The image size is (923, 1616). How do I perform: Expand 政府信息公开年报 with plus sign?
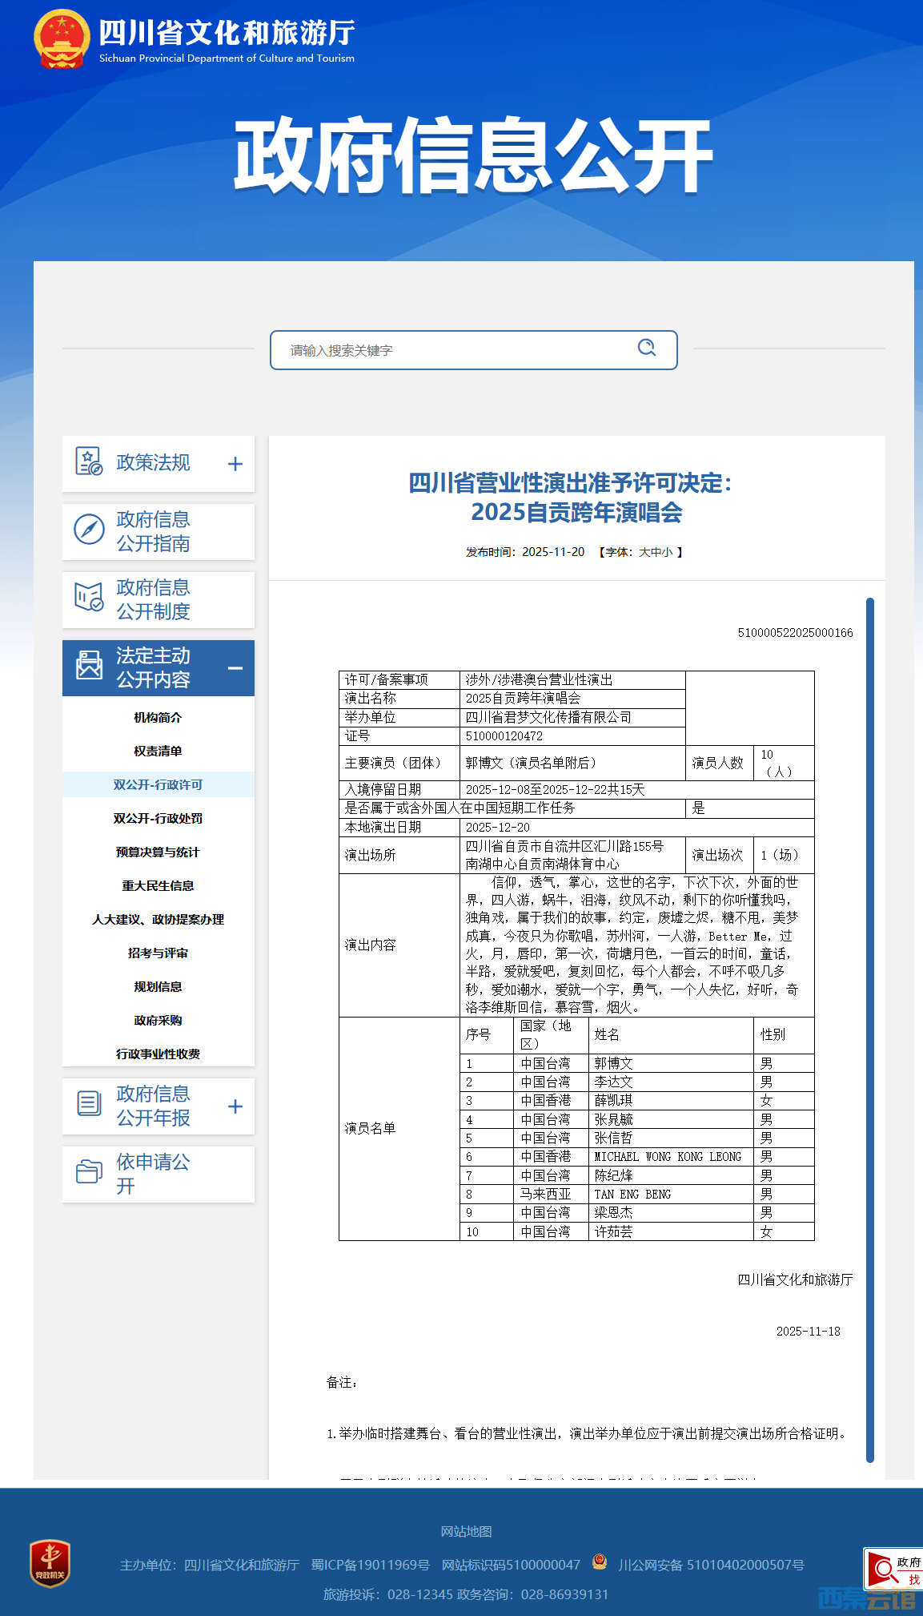[x=235, y=1106]
